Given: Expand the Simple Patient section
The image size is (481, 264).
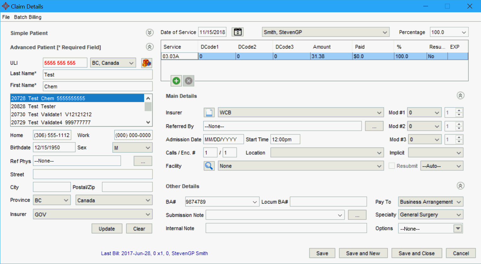Looking at the screenshot, I should [150, 33].
